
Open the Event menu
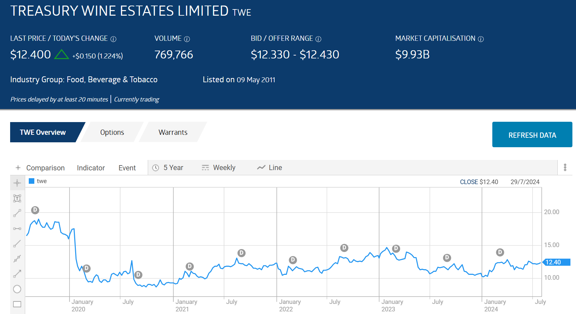[127, 168]
